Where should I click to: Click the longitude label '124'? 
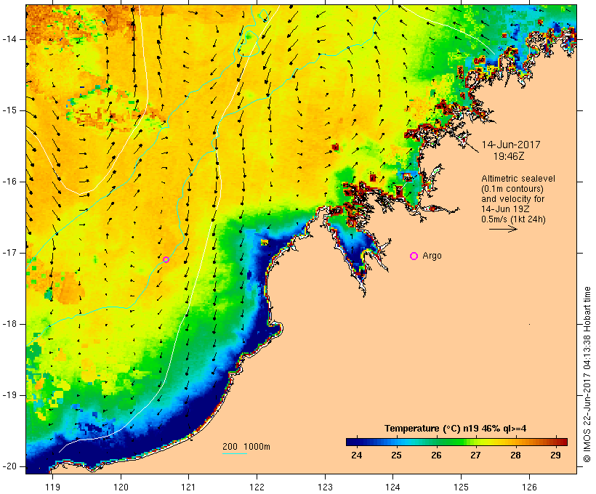[x=392, y=487]
